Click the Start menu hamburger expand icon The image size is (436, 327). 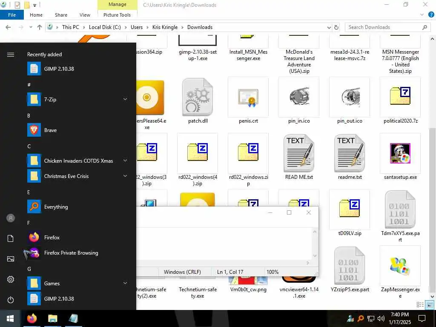coord(11,54)
